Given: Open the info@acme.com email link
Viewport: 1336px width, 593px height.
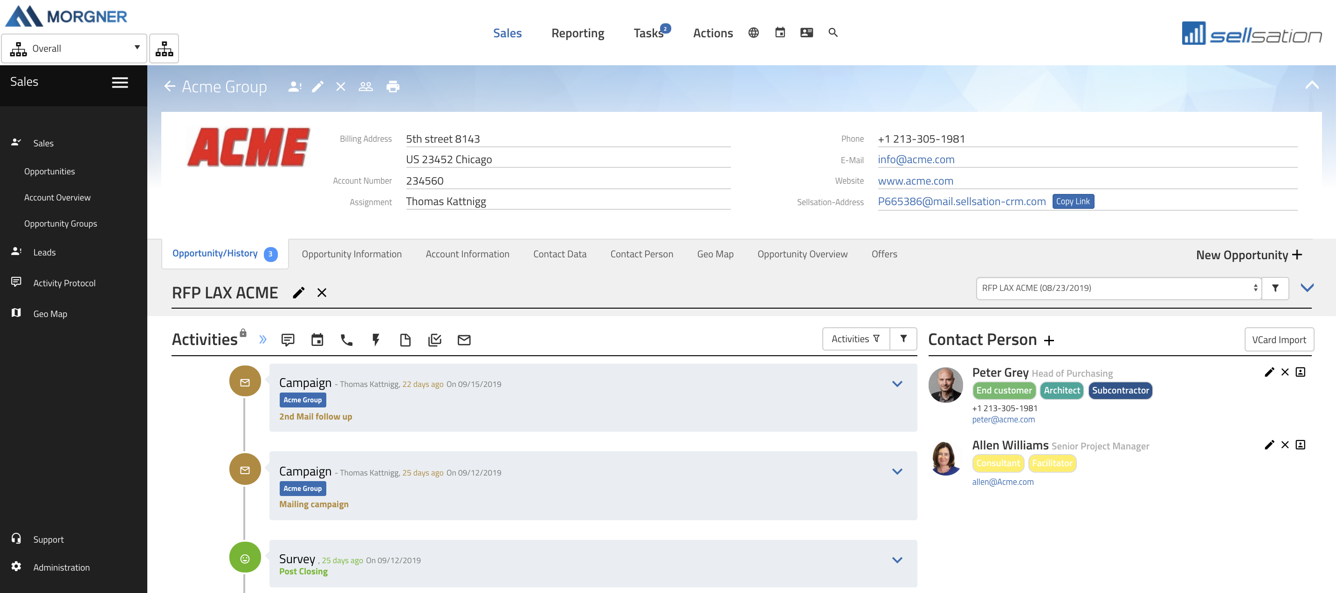Looking at the screenshot, I should click(916, 159).
